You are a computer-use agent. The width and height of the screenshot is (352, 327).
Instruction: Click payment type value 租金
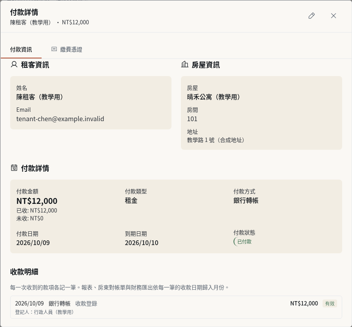[131, 200]
